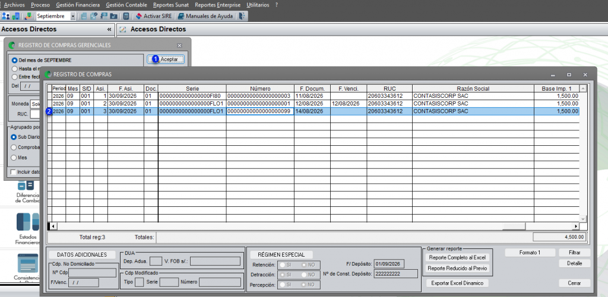Click the Cerrar button
This screenshot has height=297, width=608.
[575, 283]
